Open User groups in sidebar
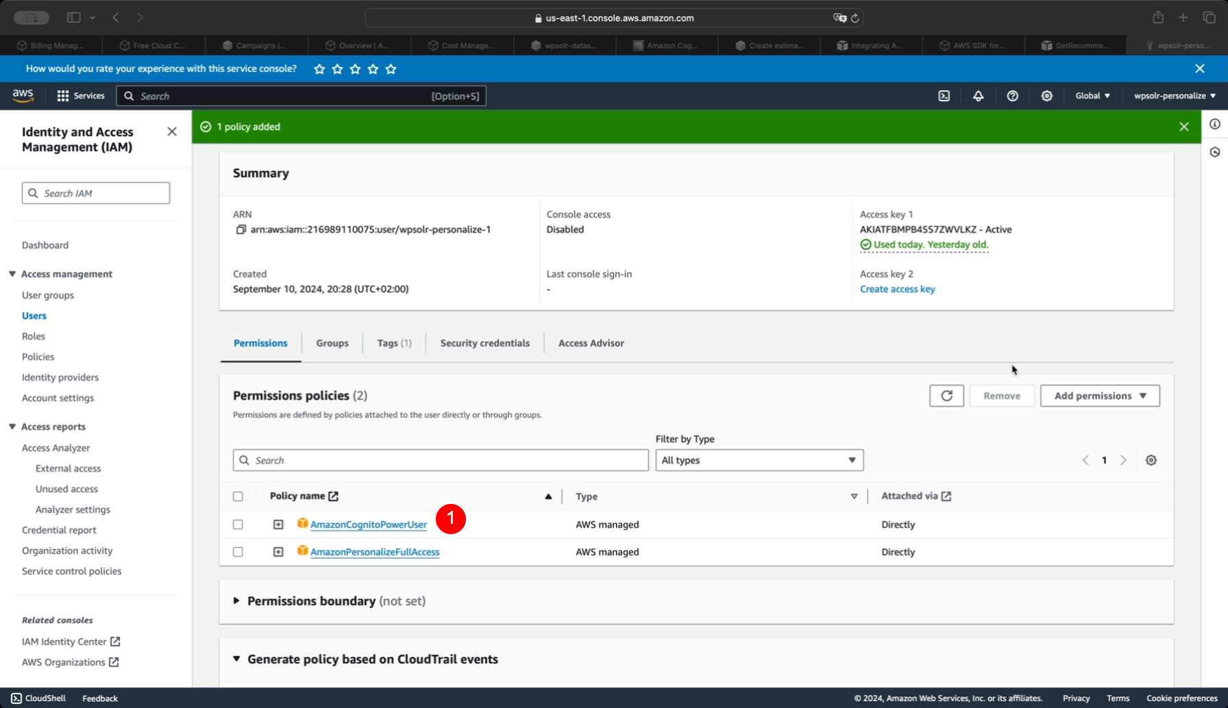Image resolution: width=1228 pixels, height=708 pixels. pyautogui.click(x=47, y=295)
